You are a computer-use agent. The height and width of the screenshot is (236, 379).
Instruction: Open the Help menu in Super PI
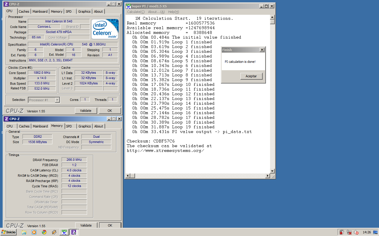174,12
